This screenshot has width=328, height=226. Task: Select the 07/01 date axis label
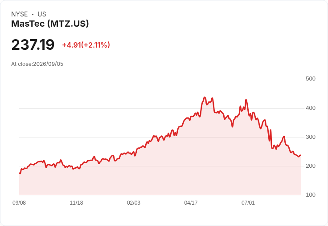pos(248,203)
